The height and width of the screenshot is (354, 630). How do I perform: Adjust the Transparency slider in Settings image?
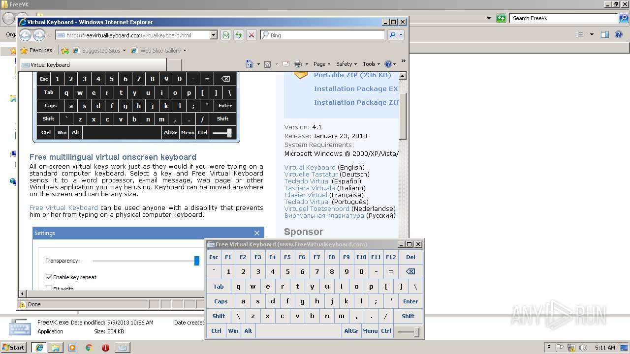click(x=197, y=261)
